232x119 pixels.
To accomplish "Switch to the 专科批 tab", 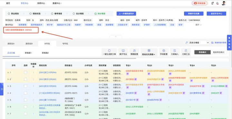I will click(x=65, y=44).
